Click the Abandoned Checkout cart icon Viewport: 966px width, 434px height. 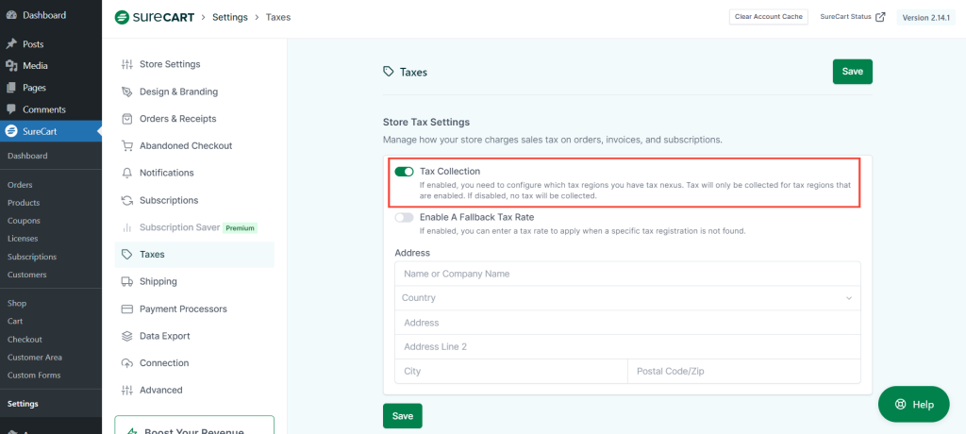point(127,146)
